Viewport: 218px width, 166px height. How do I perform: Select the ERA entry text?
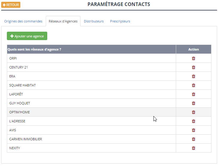click(12, 76)
